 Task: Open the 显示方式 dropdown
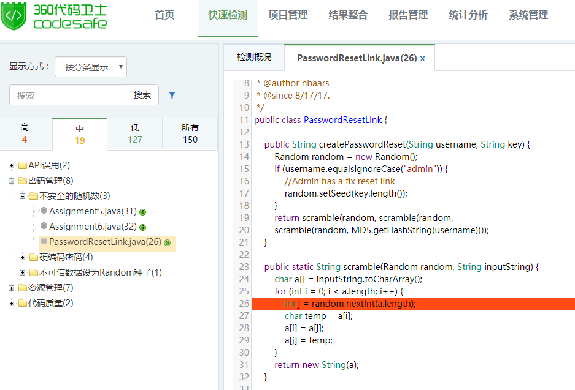91,67
